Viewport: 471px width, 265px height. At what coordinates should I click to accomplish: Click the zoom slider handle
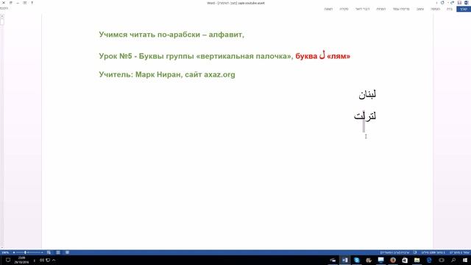coord(25,252)
